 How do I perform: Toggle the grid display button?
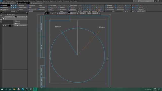pos(57,13)
